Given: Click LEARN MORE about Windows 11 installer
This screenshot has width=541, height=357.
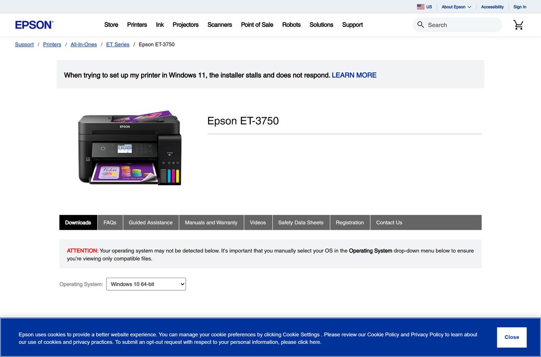Looking at the screenshot, I should coord(354,75).
